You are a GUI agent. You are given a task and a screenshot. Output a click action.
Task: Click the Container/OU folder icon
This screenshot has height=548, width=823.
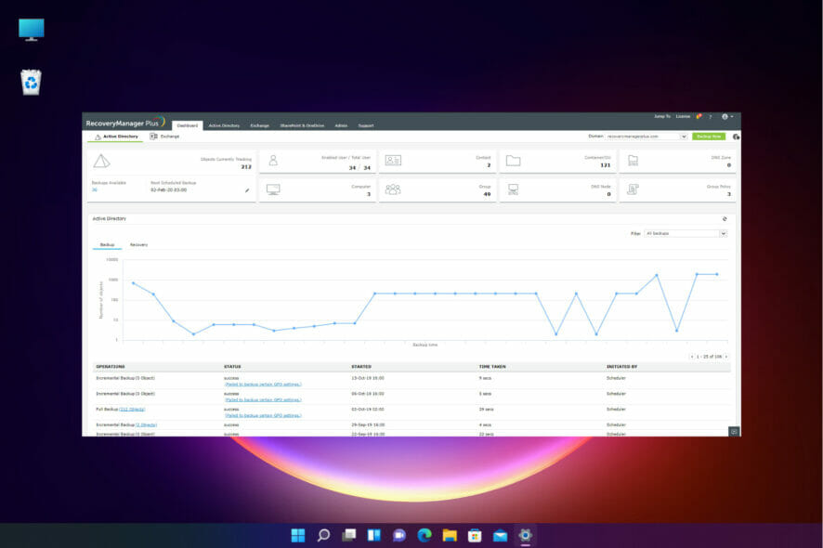[513, 161]
